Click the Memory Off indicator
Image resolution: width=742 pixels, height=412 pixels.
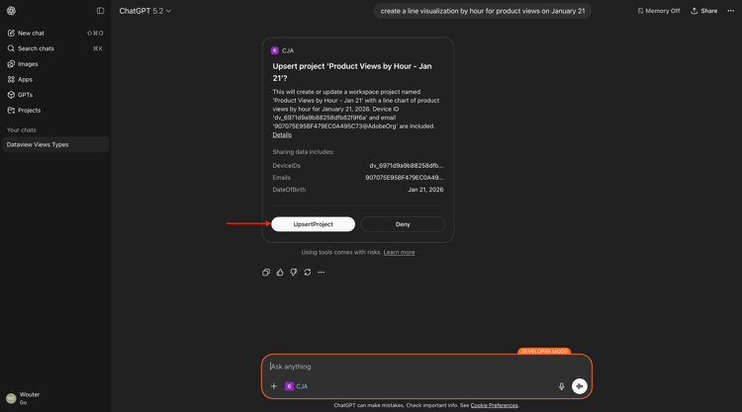[x=658, y=11]
